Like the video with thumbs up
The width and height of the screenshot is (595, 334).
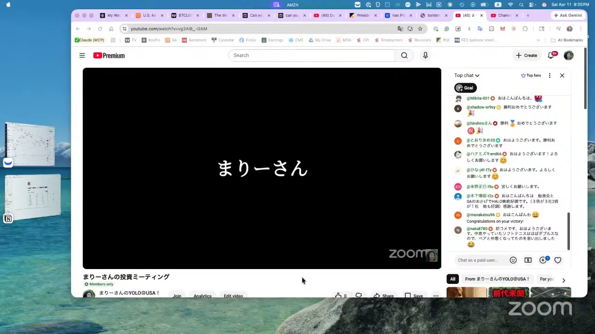point(341,295)
